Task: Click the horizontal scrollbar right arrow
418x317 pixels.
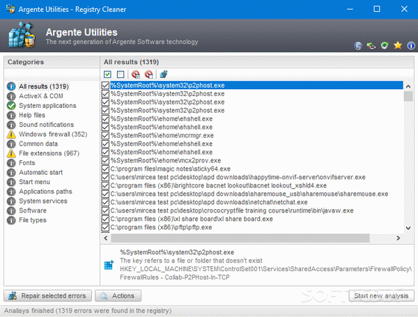Action: (x=398, y=238)
